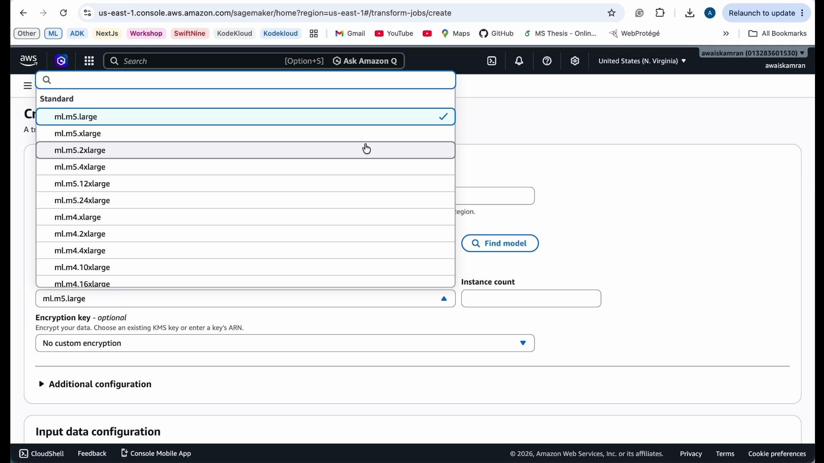Select ml.m4.2xlarge instance option
824x463 pixels.
click(x=245, y=234)
